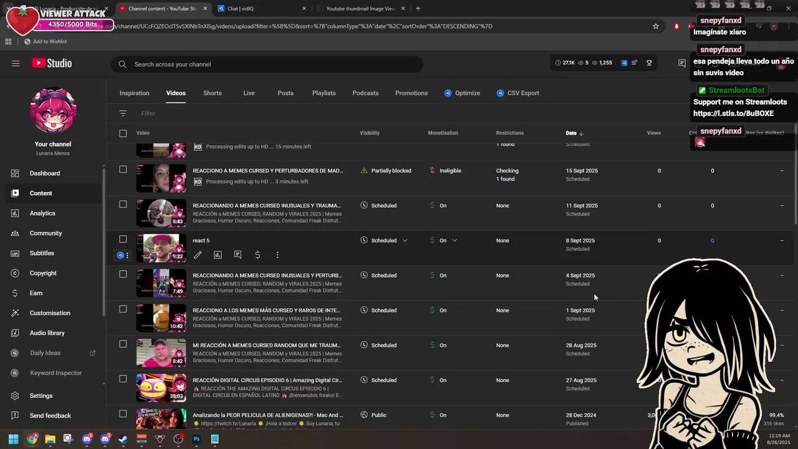
Task: Open Photoshop from the taskbar
Action: coord(196,439)
